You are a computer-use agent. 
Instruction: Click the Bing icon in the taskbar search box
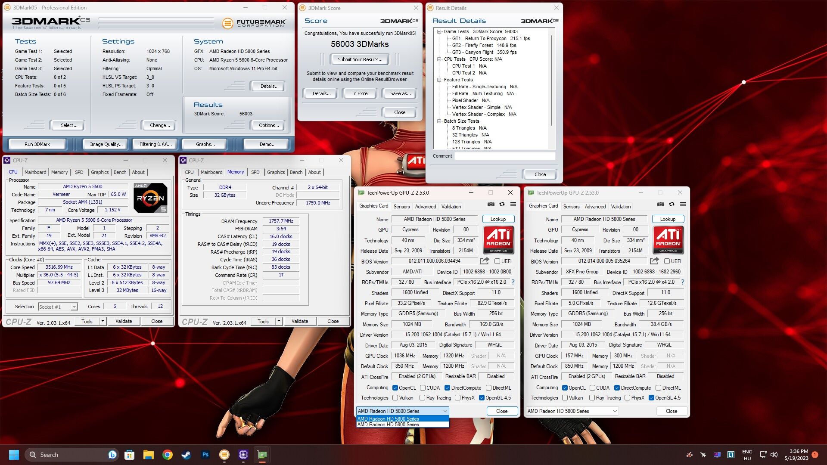click(x=112, y=455)
